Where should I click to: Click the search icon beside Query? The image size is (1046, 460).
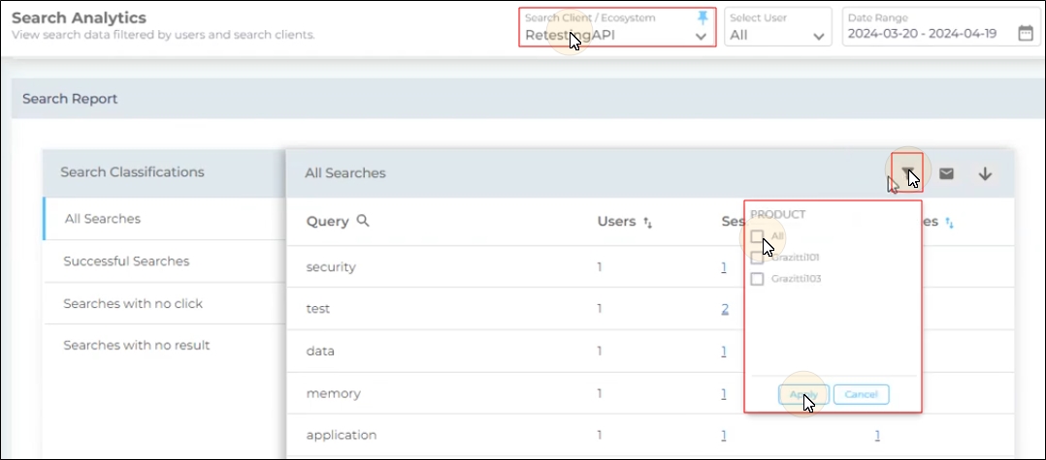pos(364,221)
